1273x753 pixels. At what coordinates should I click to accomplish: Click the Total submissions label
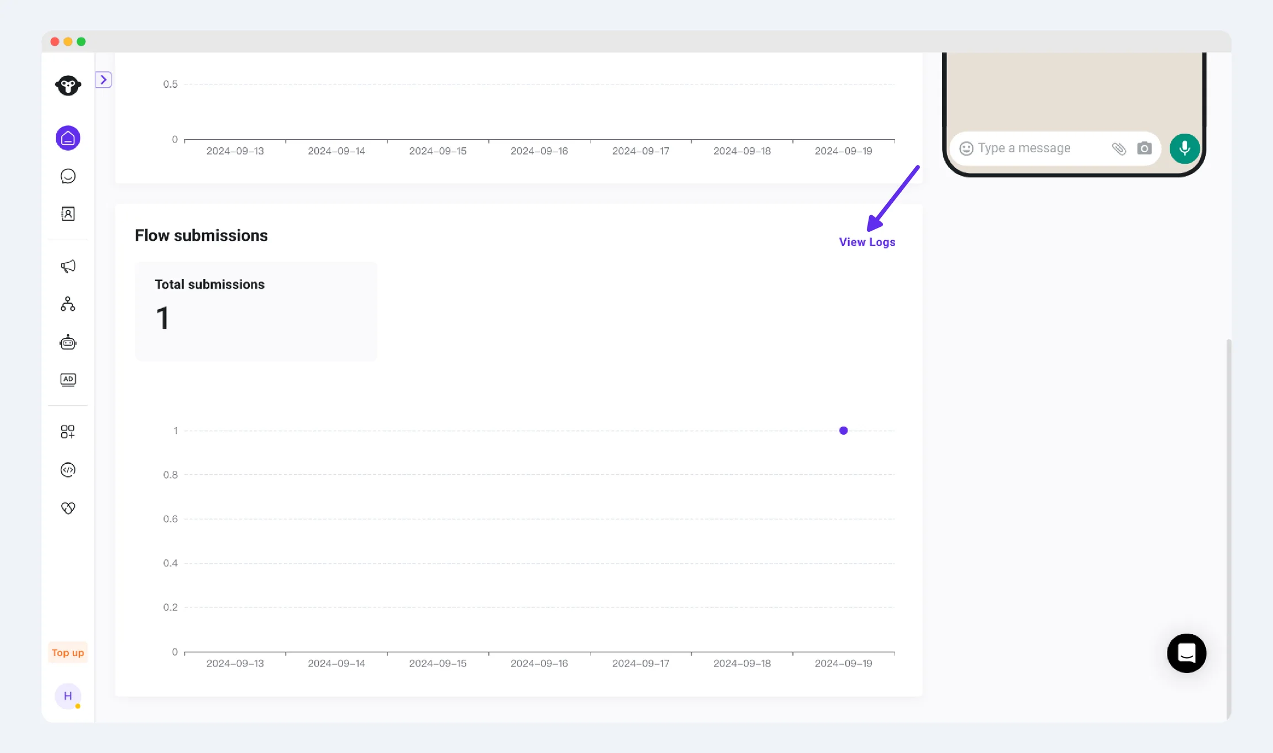click(209, 285)
